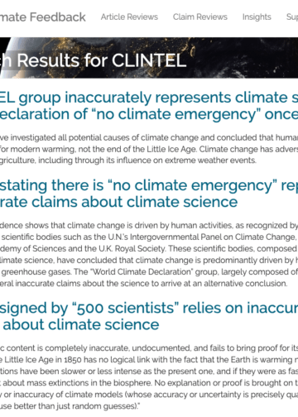Click the blue 'about climate science' headline line

pos(80,324)
